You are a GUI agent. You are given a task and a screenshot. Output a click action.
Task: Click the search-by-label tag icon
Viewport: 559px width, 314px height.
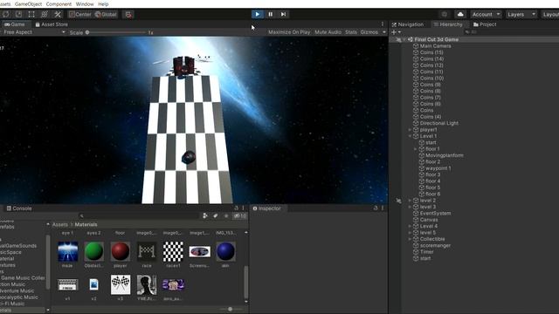(216, 215)
